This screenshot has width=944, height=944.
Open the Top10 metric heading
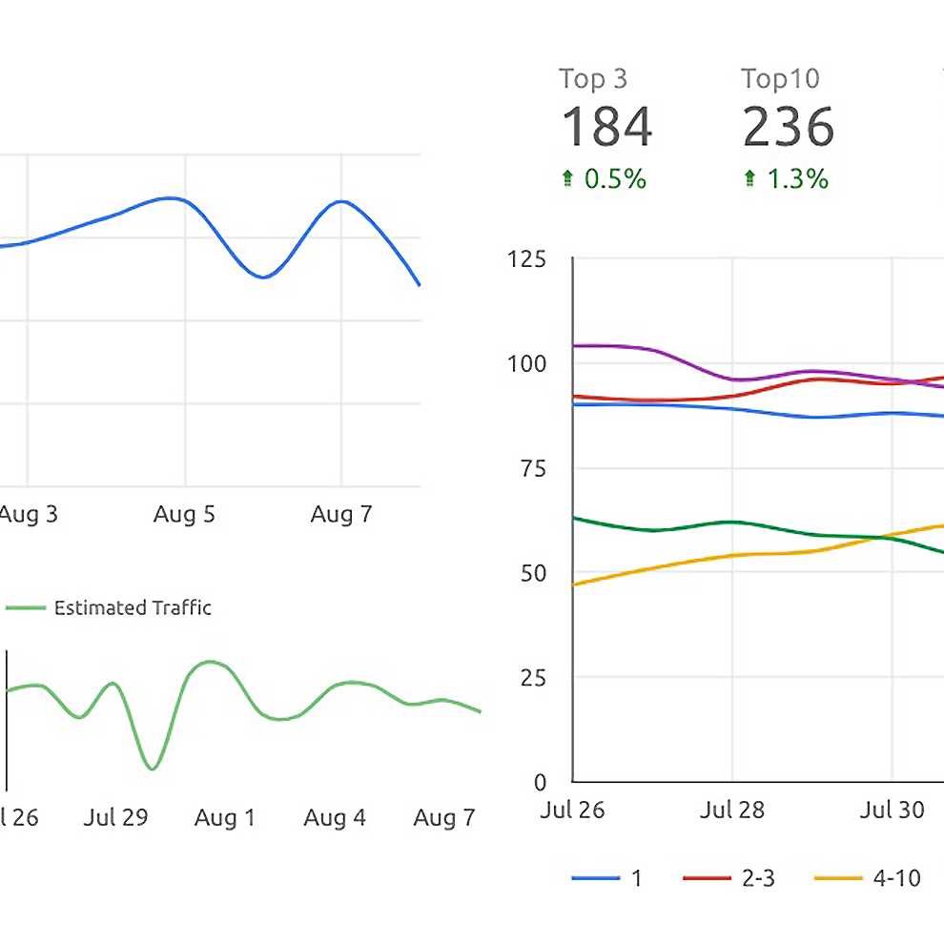click(x=780, y=79)
